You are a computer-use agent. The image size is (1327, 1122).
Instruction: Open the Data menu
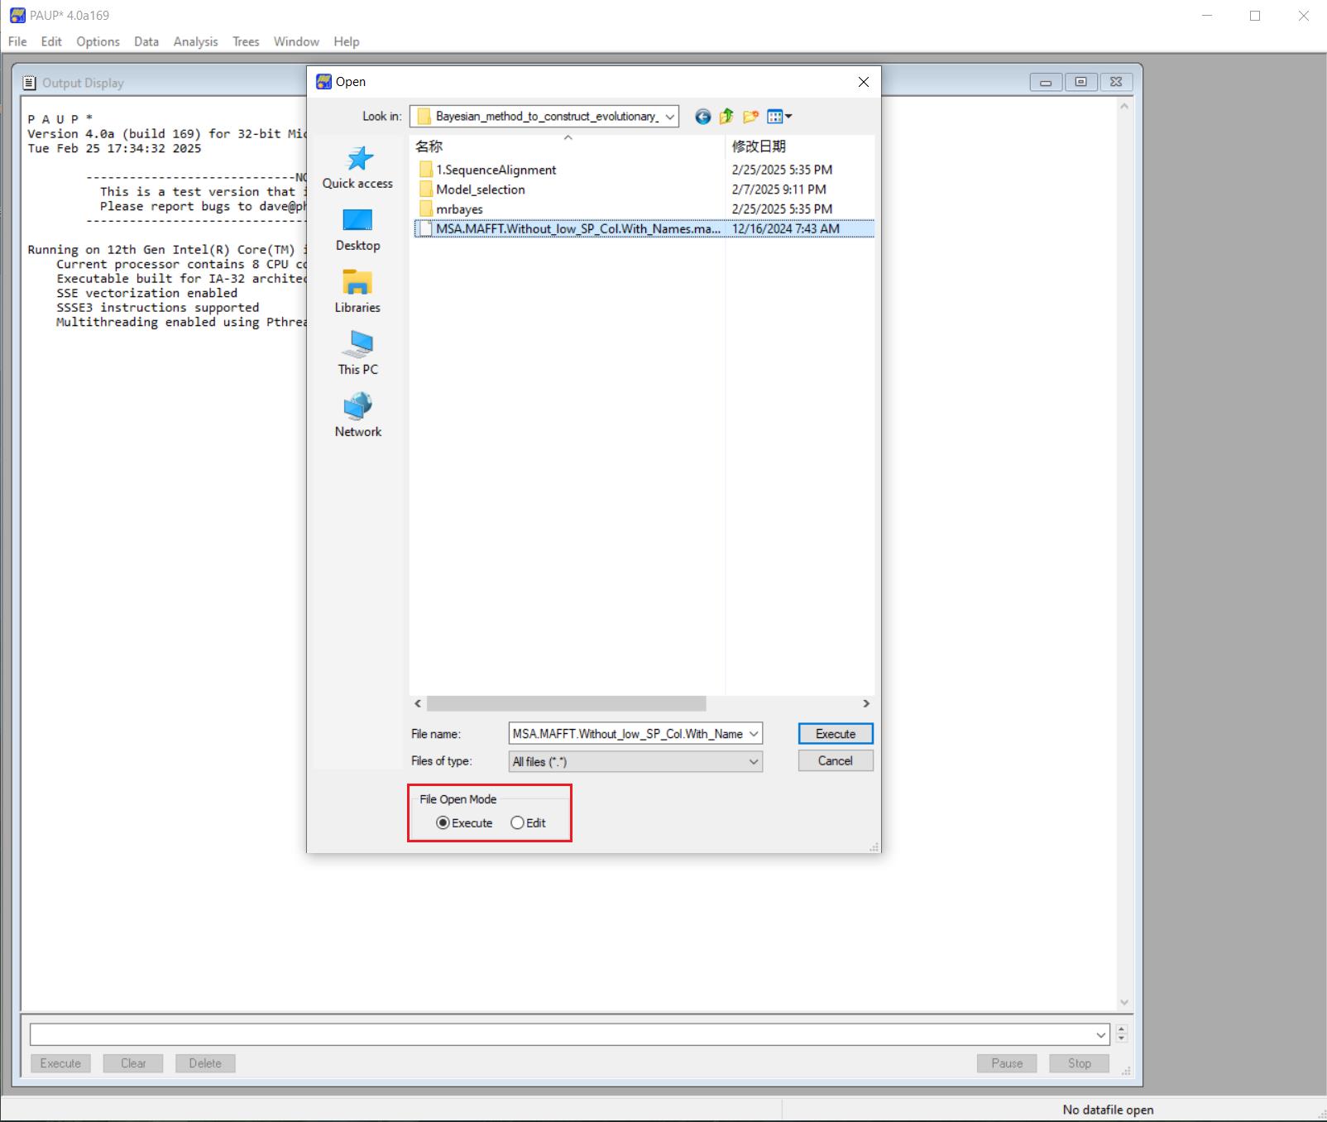(146, 41)
